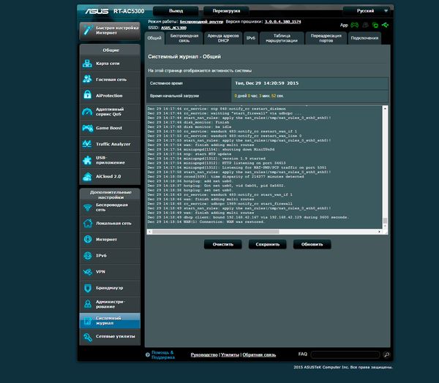The height and width of the screenshot is (383, 439).
Task: Click the Game Boost menu label
Action: 109,128
